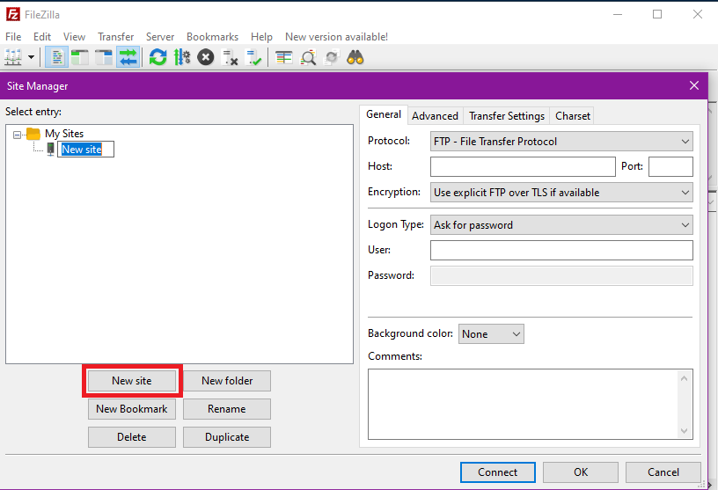Click the Cancel button
Image resolution: width=718 pixels, height=490 pixels.
click(663, 472)
